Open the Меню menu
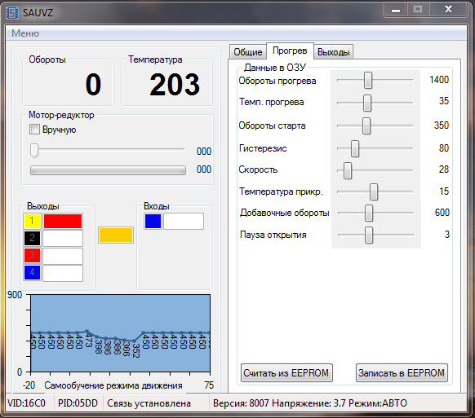 25,33
